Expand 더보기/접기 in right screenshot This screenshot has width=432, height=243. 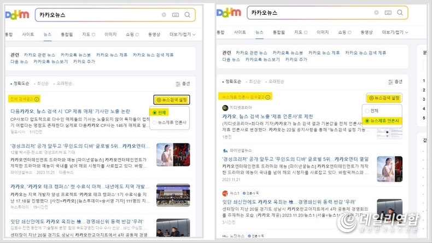pyautogui.click(x=395, y=32)
